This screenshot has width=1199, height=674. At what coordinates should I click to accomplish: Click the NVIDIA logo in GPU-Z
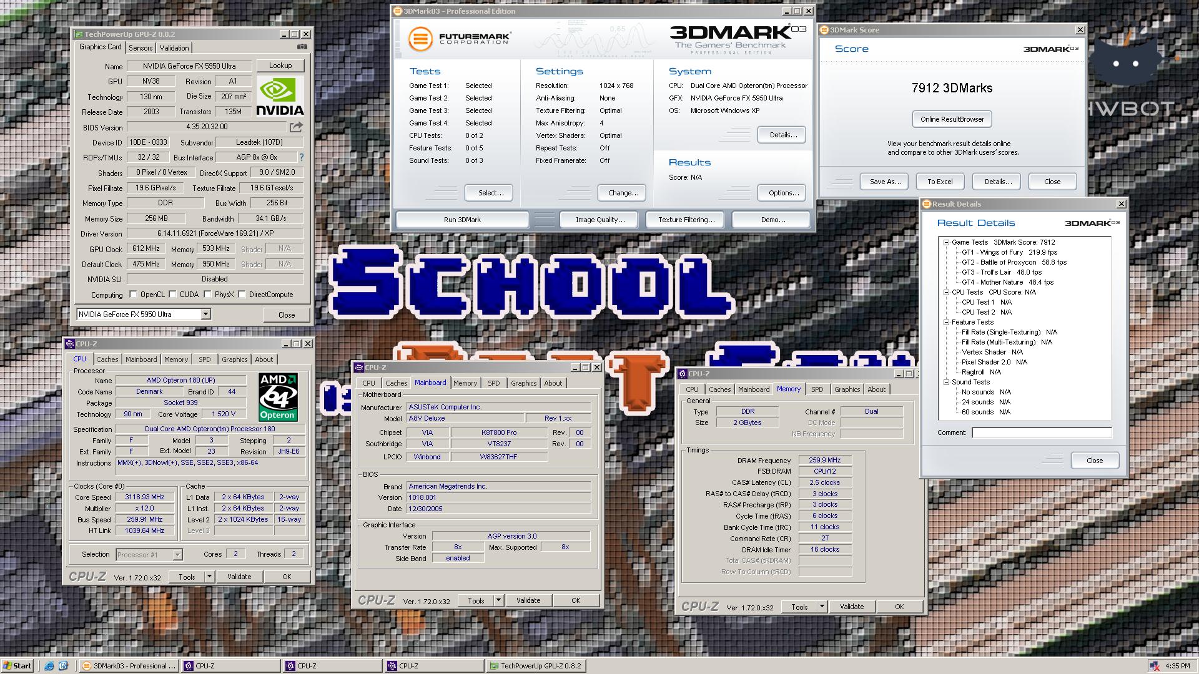click(x=280, y=96)
